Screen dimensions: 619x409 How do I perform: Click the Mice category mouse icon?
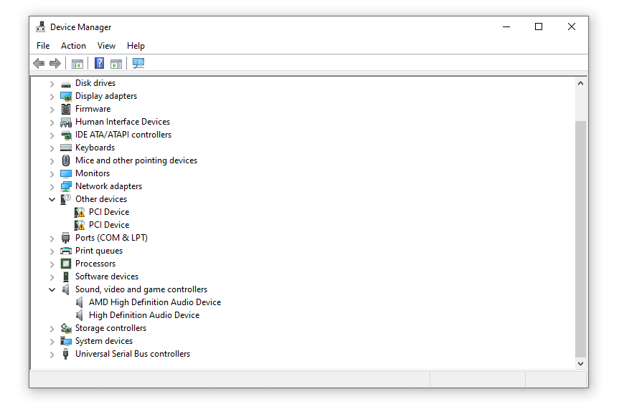point(66,160)
